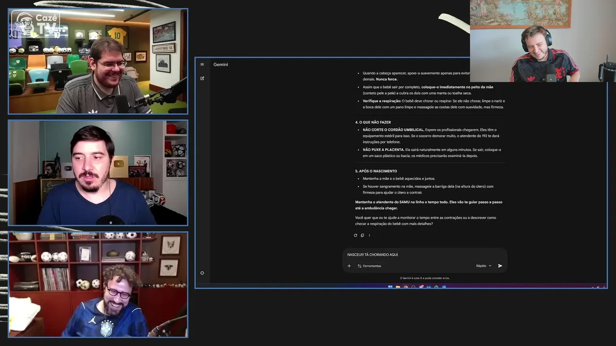Click the plus icon to add files

[x=349, y=266]
